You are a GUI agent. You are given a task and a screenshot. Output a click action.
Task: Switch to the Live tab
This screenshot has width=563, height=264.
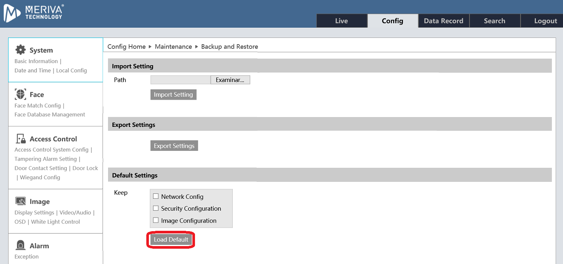(341, 21)
